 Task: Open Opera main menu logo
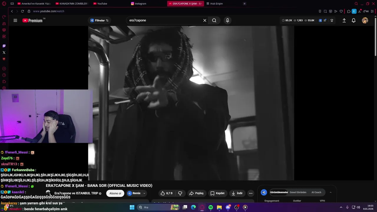point(4,4)
